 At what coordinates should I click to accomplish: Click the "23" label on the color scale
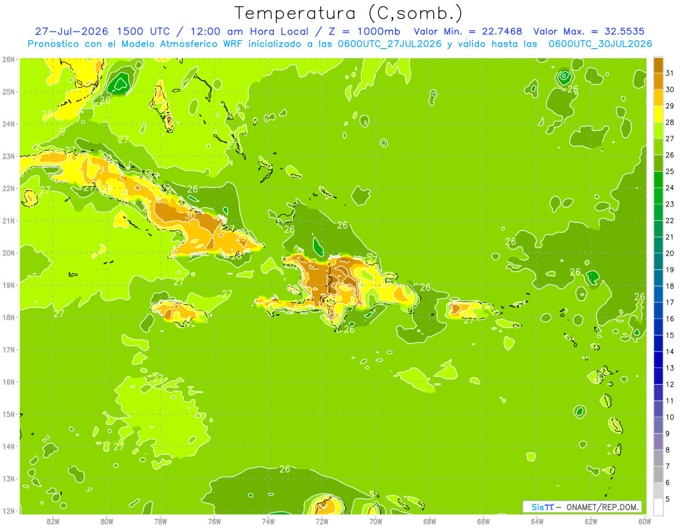[x=670, y=204]
